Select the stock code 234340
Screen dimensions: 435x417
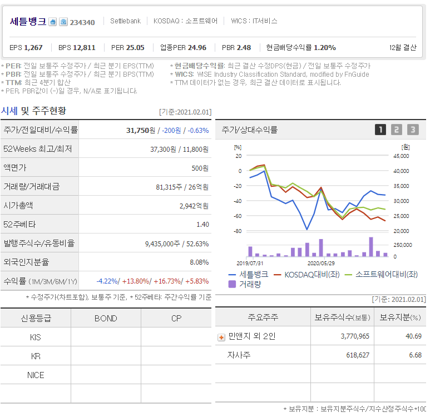pos(82,22)
